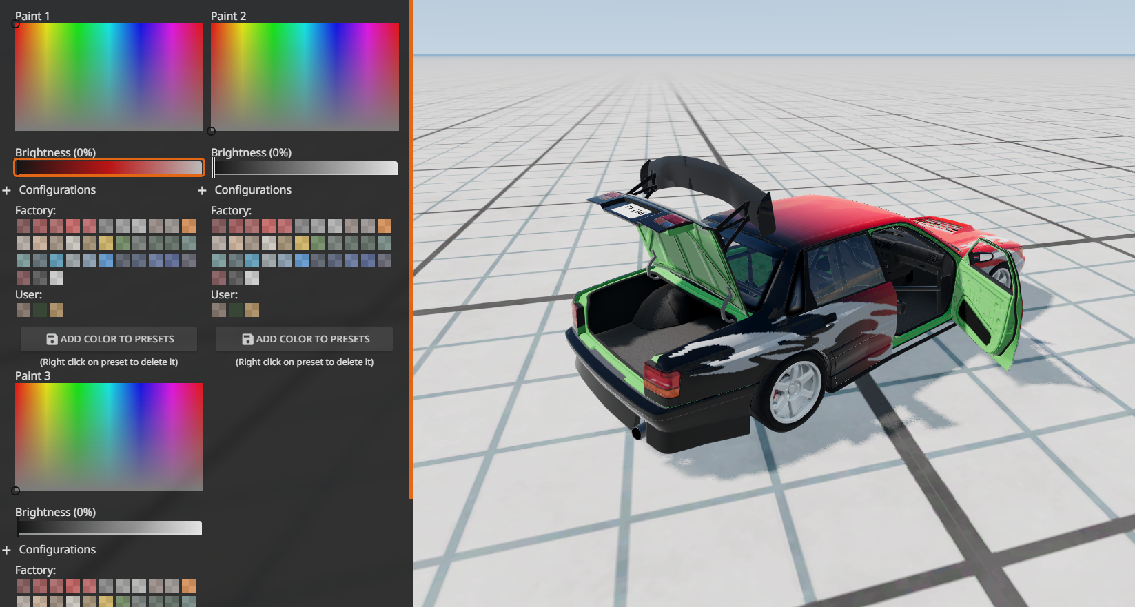Click the Paint 2 brightness slider
This screenshot has width=1135, height=607.
pos(305,167)
